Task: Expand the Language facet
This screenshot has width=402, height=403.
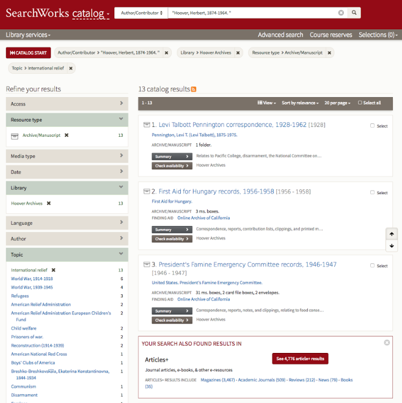Action: coord(67,223)
